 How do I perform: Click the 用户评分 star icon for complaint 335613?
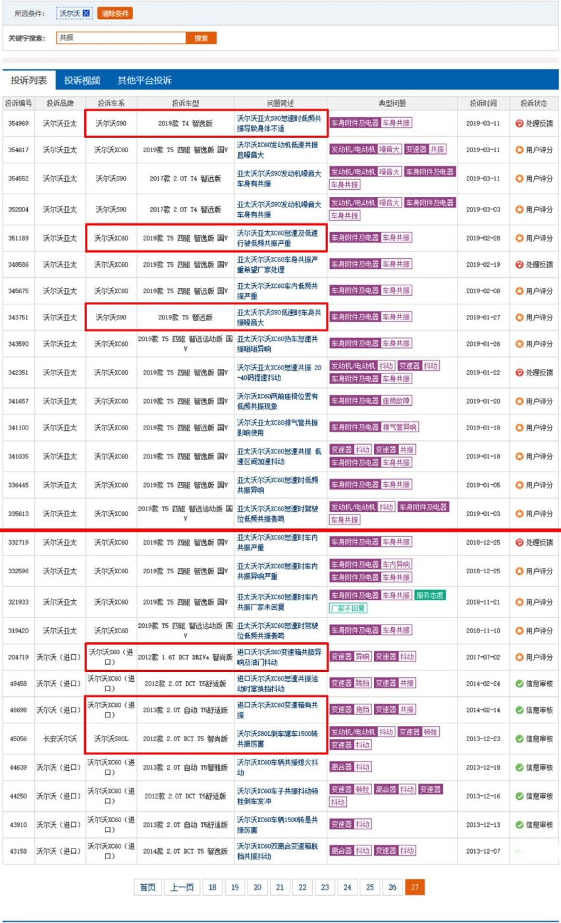coord(519,513)
